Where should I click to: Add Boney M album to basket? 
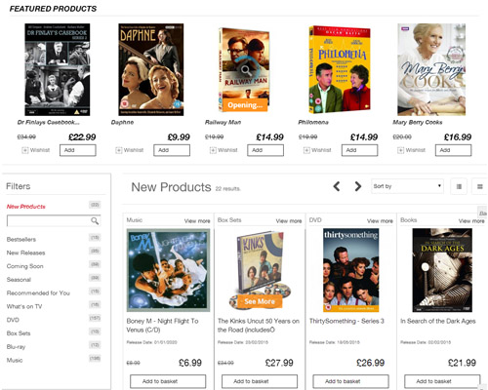coord(168,381)
